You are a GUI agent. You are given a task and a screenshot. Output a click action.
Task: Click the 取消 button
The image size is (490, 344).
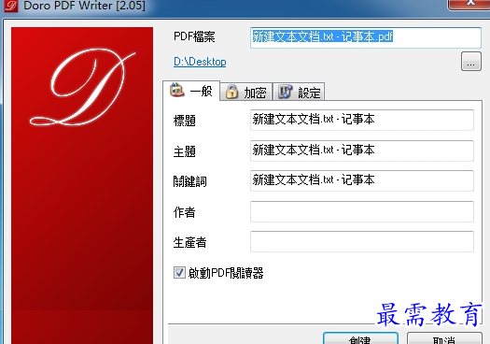(x=444, y=338)
